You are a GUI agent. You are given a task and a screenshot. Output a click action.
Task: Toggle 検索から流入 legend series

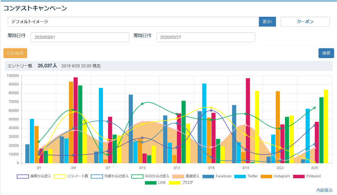[34, 176]
